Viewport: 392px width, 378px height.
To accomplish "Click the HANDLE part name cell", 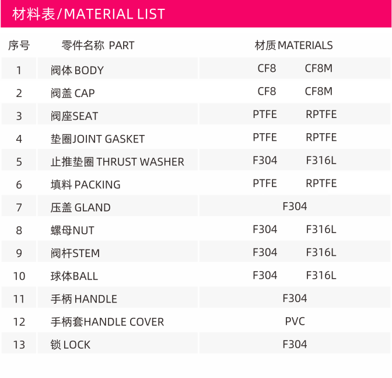I will point(117,297).
